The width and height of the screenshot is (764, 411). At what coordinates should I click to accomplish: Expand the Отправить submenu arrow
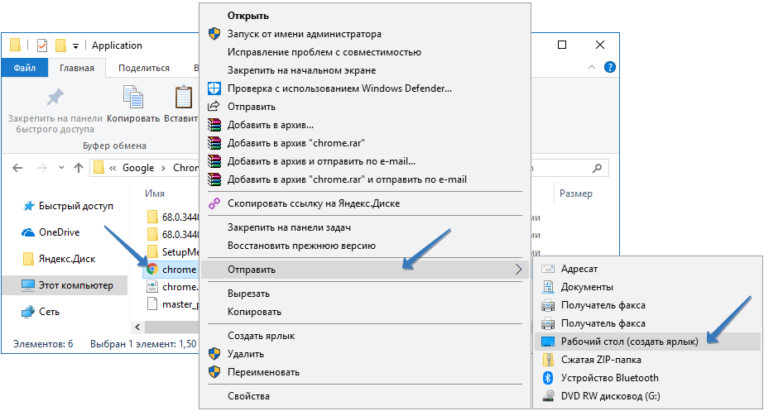(x=519, y=269)
